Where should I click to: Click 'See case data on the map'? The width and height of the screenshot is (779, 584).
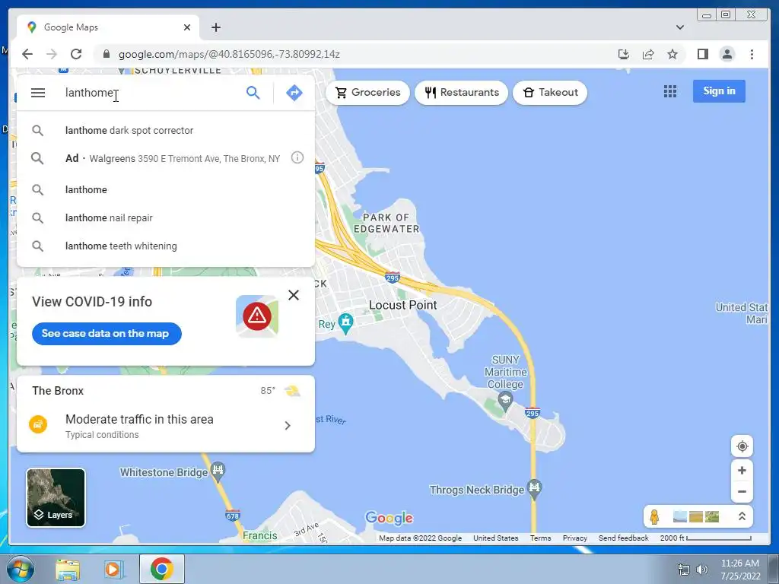coord(107,333)
